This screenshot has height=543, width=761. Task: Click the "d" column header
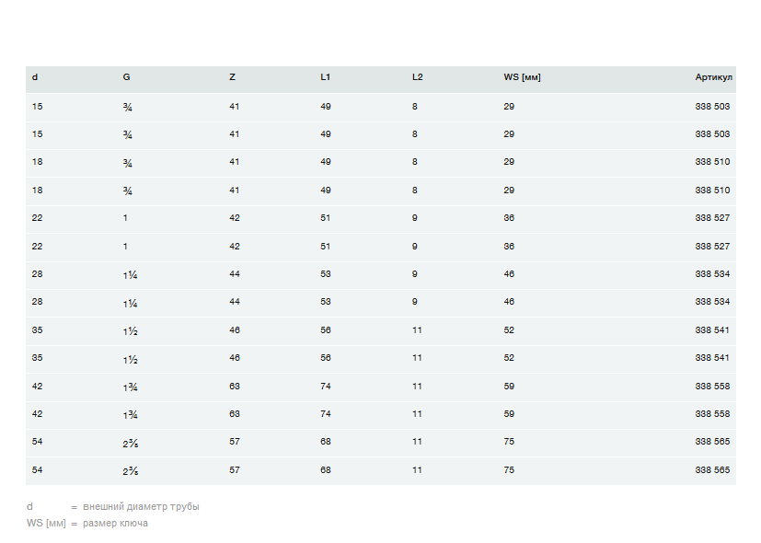(35, 77)
